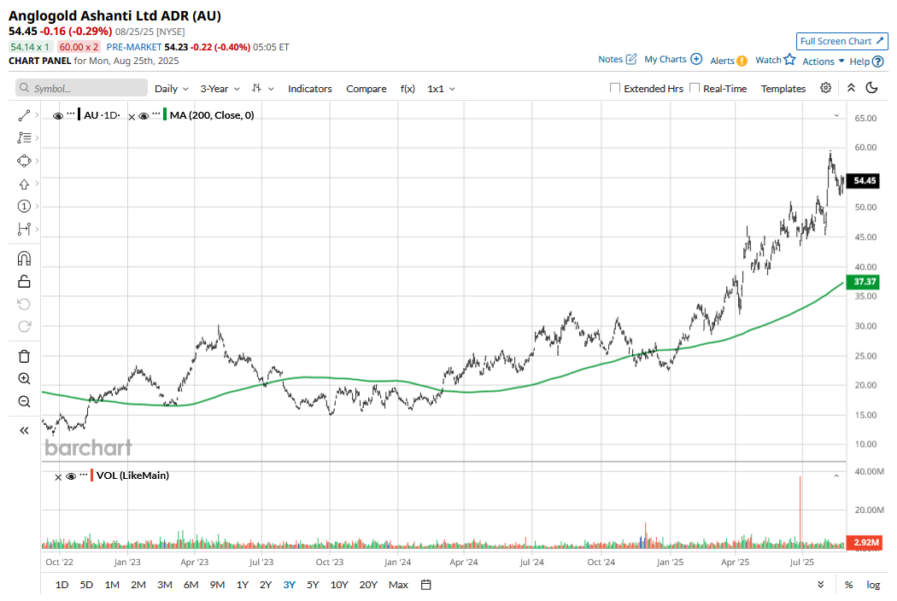Open the Fibonacci and lines list tool
The height and width of the screenshot is (601, 897).
[x=24, y=137]
